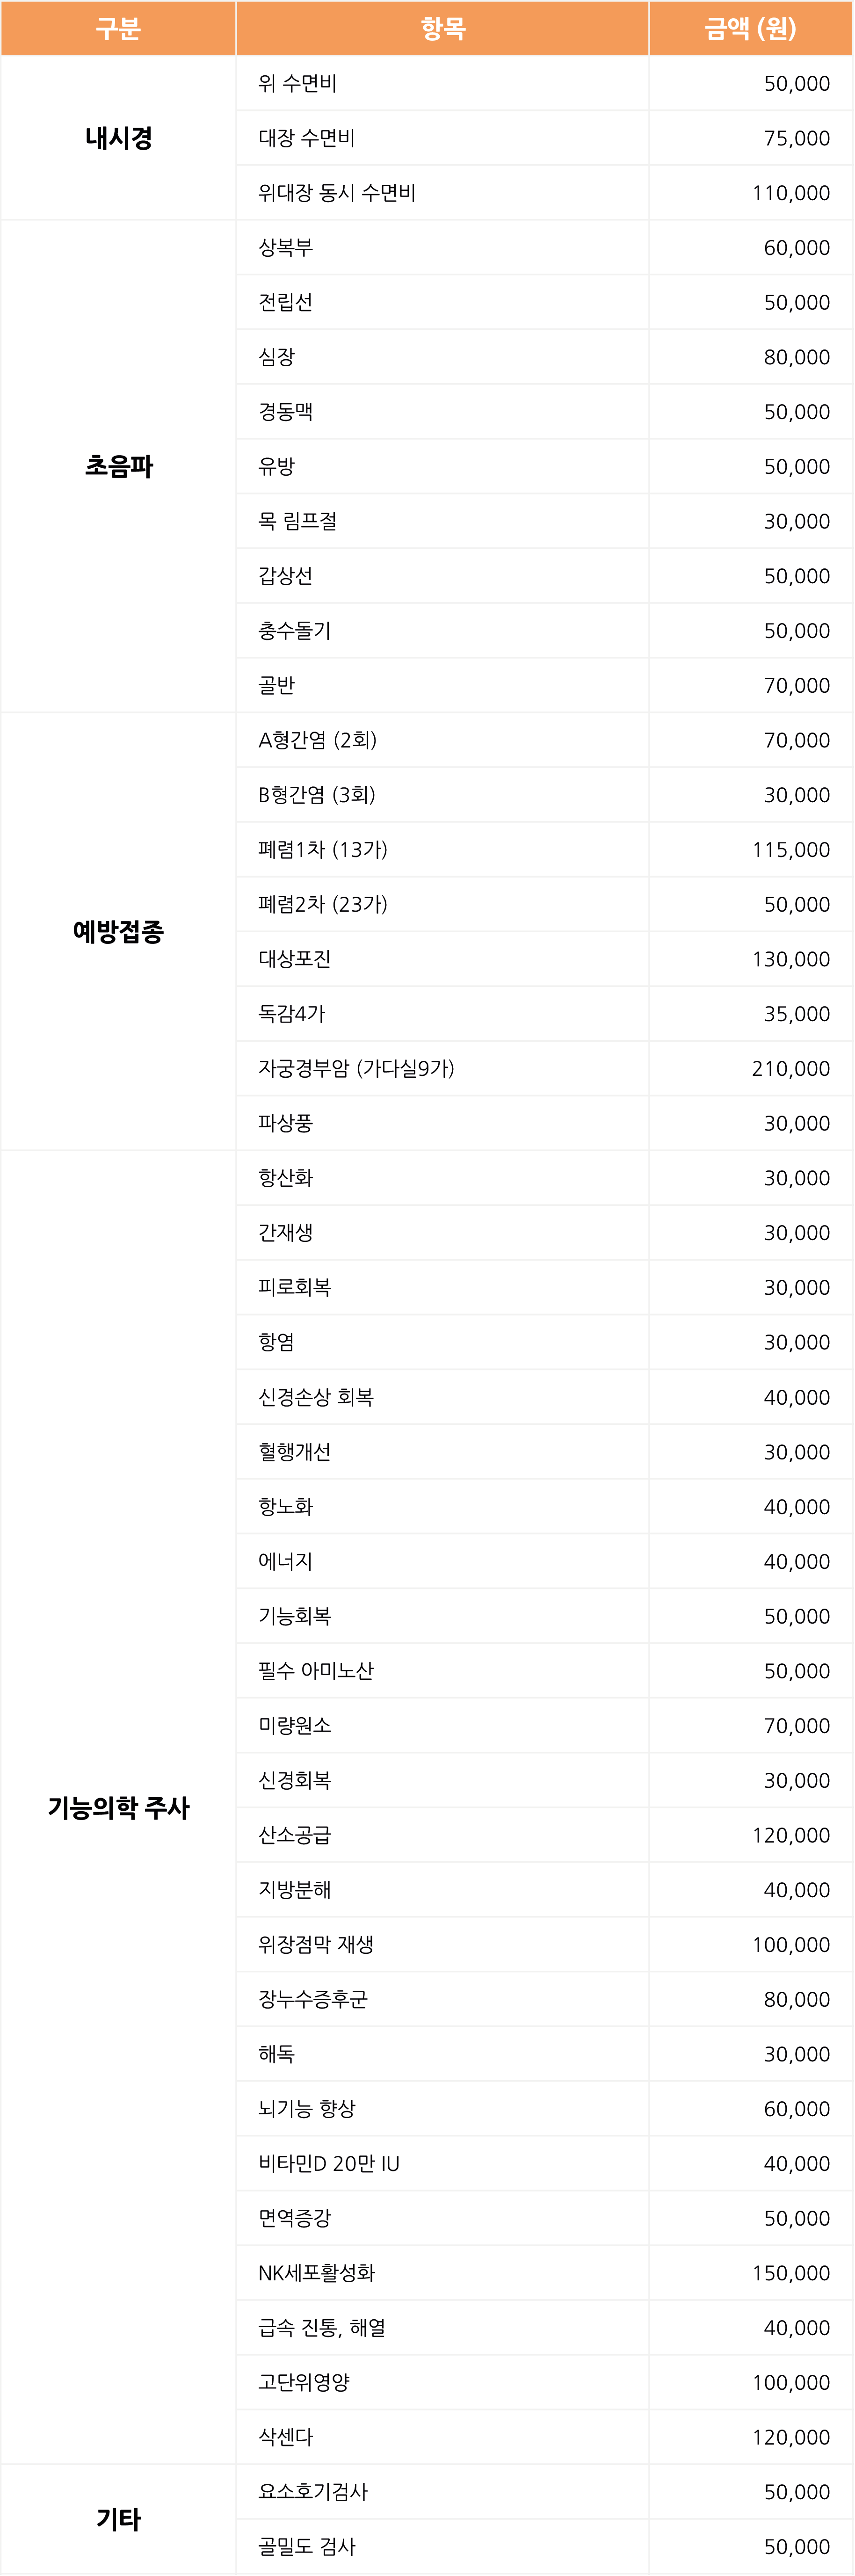Click the 구분 column header

(118, 28)
